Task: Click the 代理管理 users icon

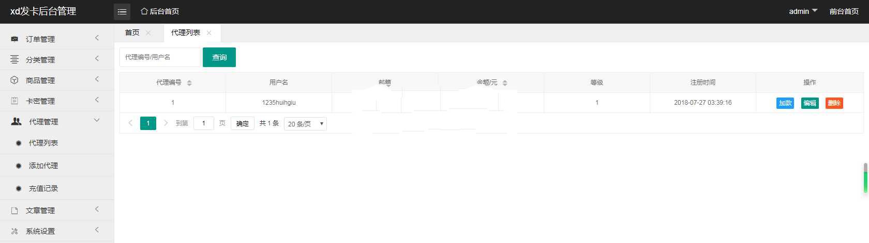Action: click(17, 122)
